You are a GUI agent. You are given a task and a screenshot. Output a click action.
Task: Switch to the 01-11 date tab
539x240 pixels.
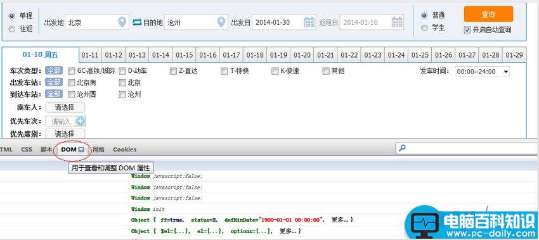point(90,55)
